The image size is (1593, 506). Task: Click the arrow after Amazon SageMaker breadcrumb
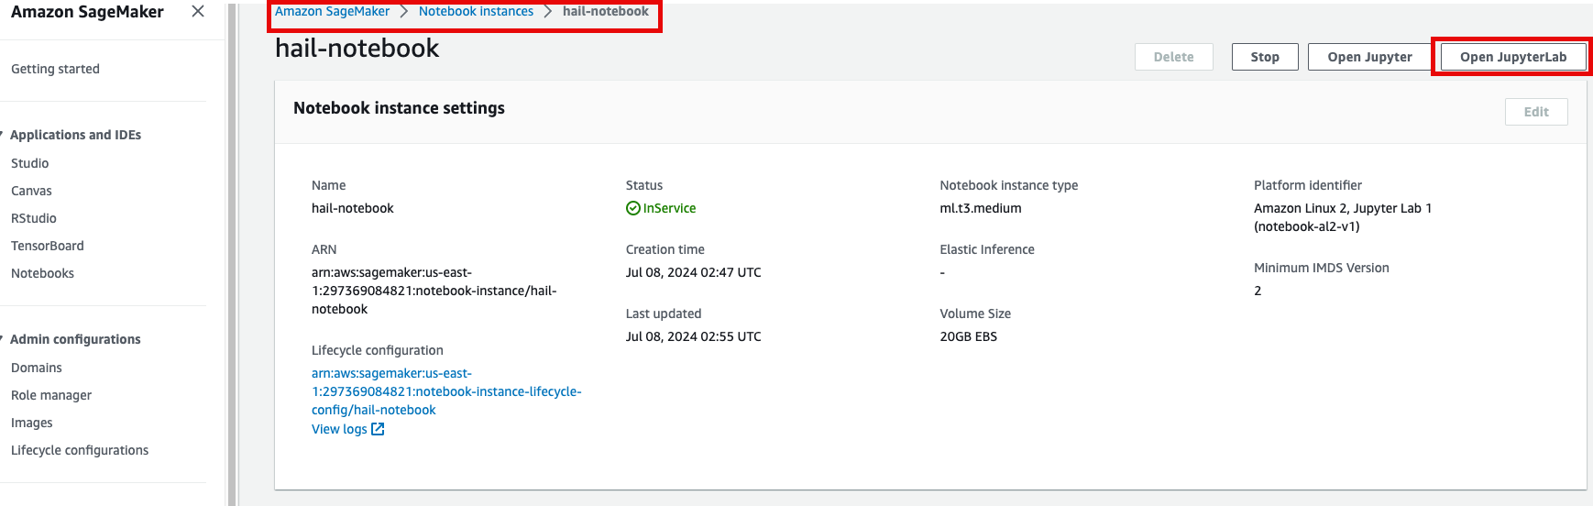point(403,11)
